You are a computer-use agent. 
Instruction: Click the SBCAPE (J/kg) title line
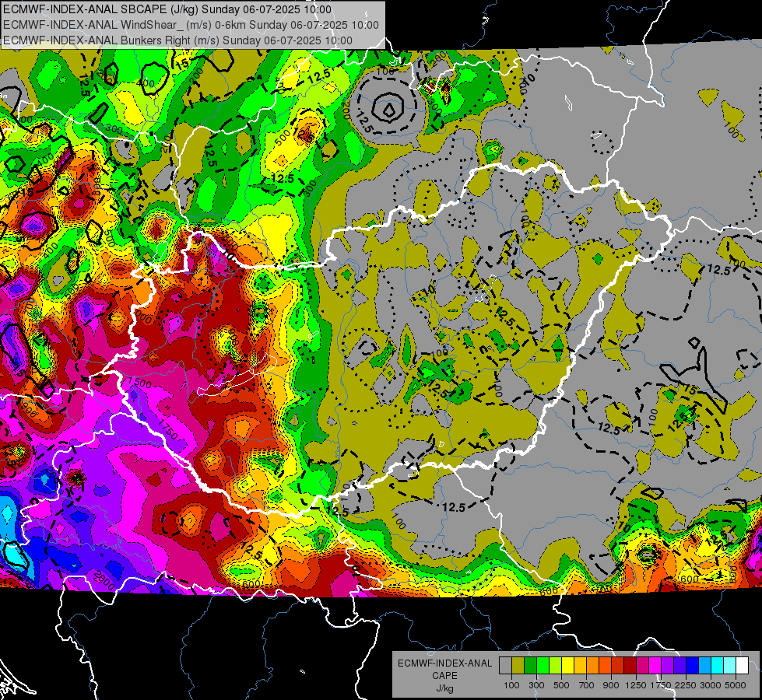click(x=167, y=9)
